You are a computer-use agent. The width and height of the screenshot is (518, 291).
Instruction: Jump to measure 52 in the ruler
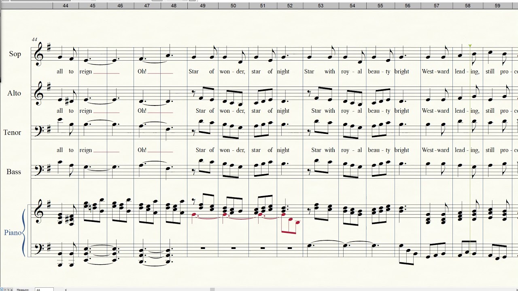point(290,6)
